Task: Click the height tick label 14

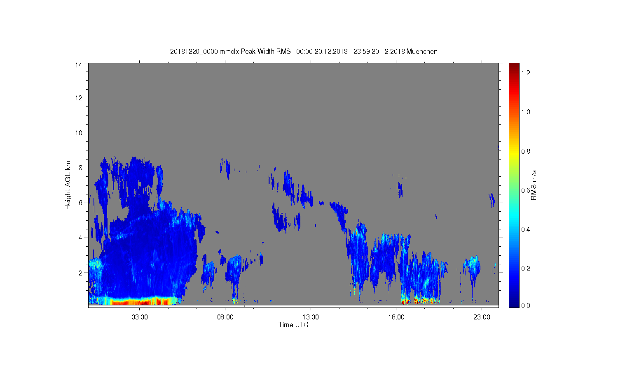Action: [x=78, y=65]
